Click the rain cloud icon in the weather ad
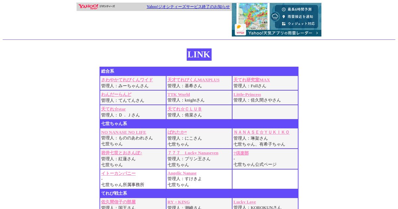The height and width of the screenshot is (209, 398). coord(275,17)
